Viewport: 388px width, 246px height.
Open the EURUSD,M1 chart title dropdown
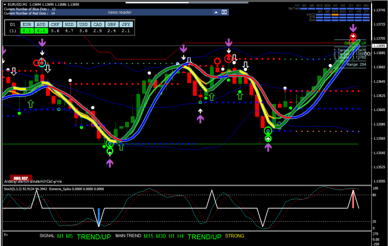tap(5, 4)
